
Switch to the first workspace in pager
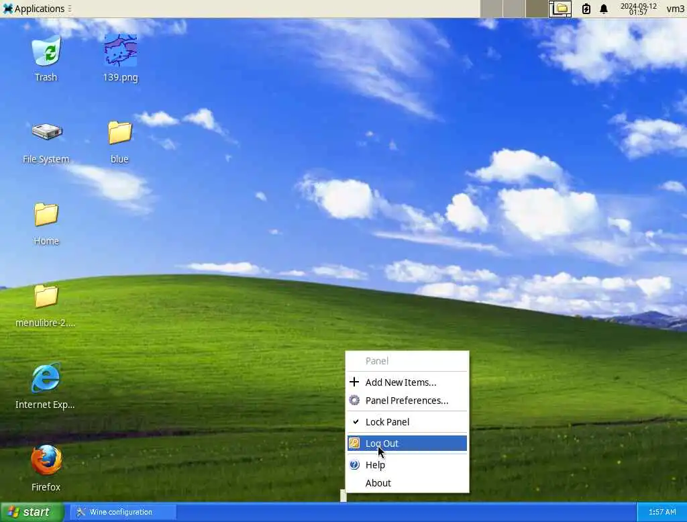(491, 9)
